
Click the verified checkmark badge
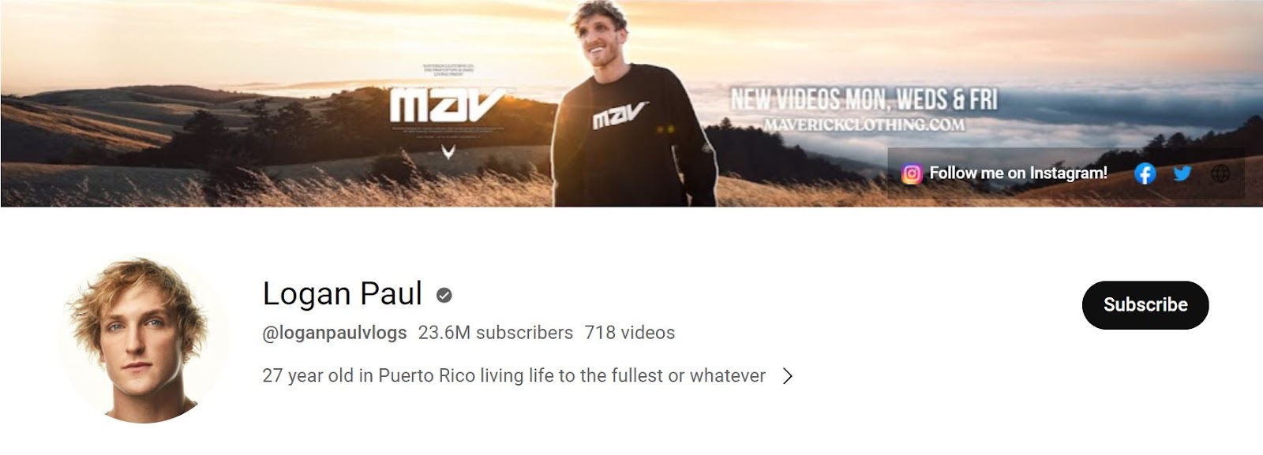[444, 295]
